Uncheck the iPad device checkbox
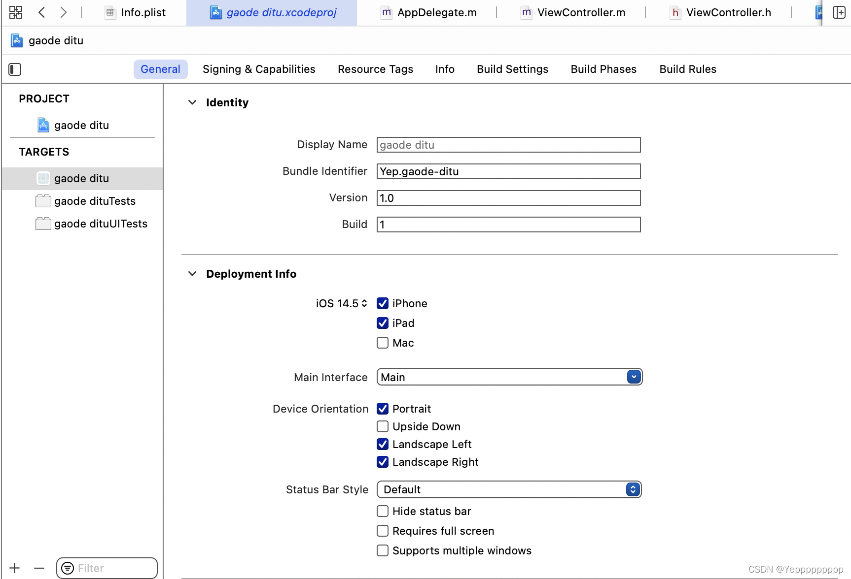The width and height of the screenshot is (851, 579). [383, 323]
